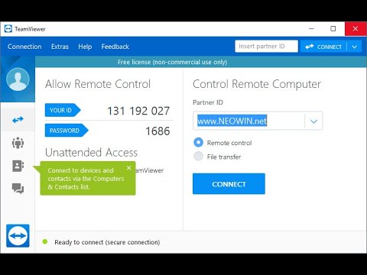
Task: Select the Remote control option
Action: point(199,142)
